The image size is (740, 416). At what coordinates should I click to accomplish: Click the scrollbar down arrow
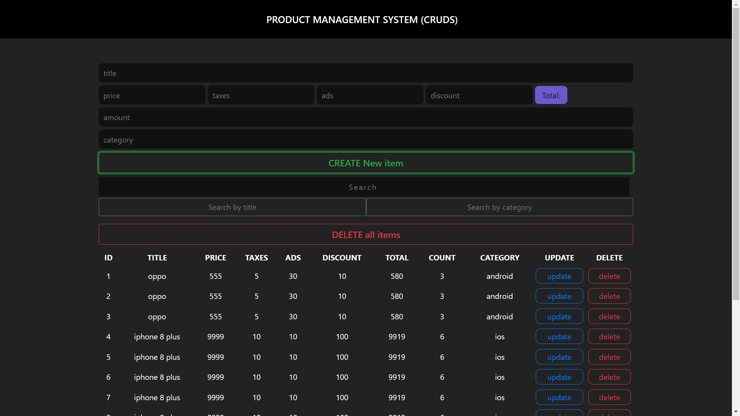click(x=736, y=412)
